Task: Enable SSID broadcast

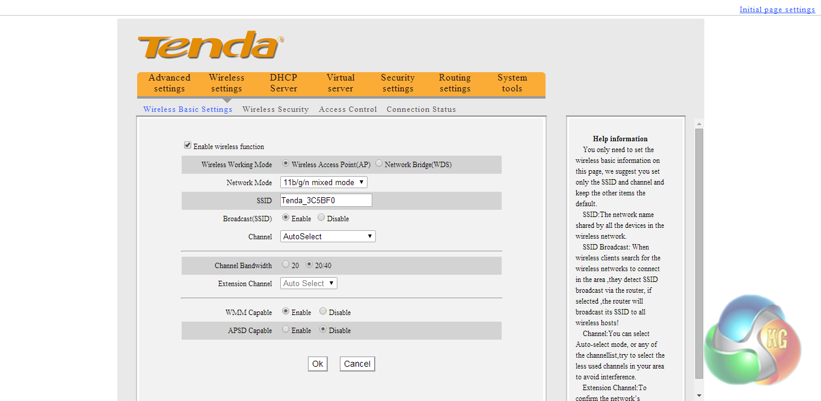Action: pyautogui.click(x=286, y=218)
